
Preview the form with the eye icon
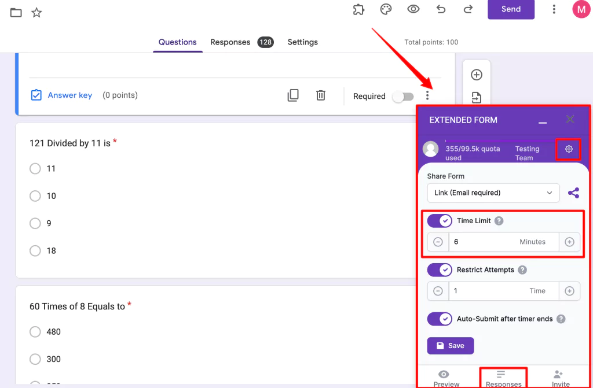pos(413,9)
